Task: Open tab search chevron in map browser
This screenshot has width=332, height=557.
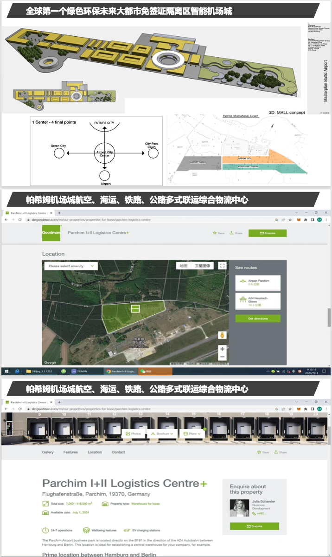Action: pos(297,213)
